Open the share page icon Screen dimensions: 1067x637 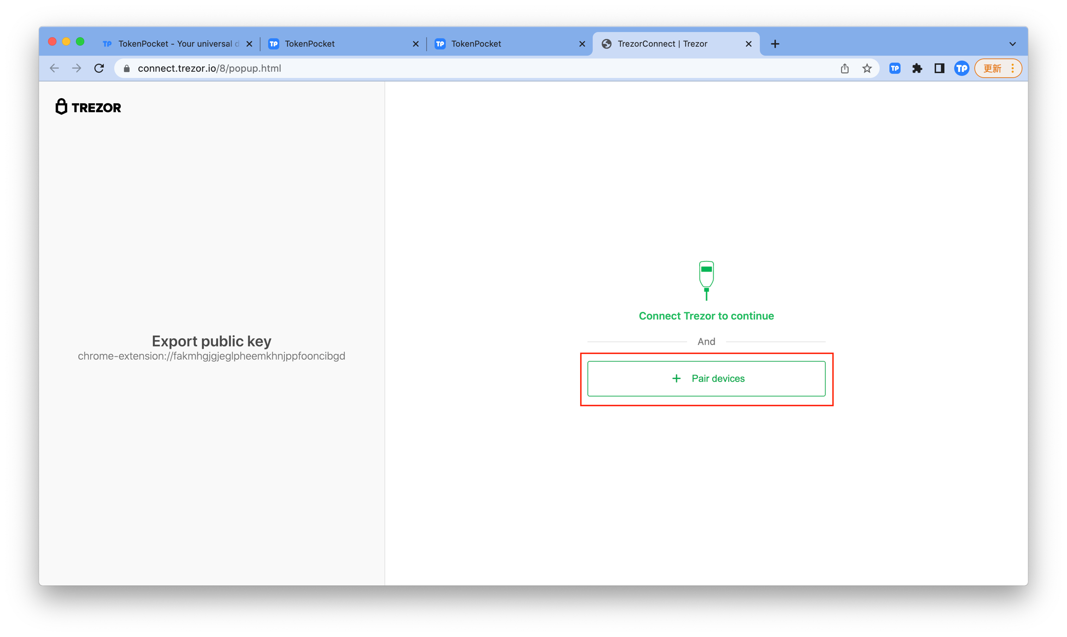(844, 69)
